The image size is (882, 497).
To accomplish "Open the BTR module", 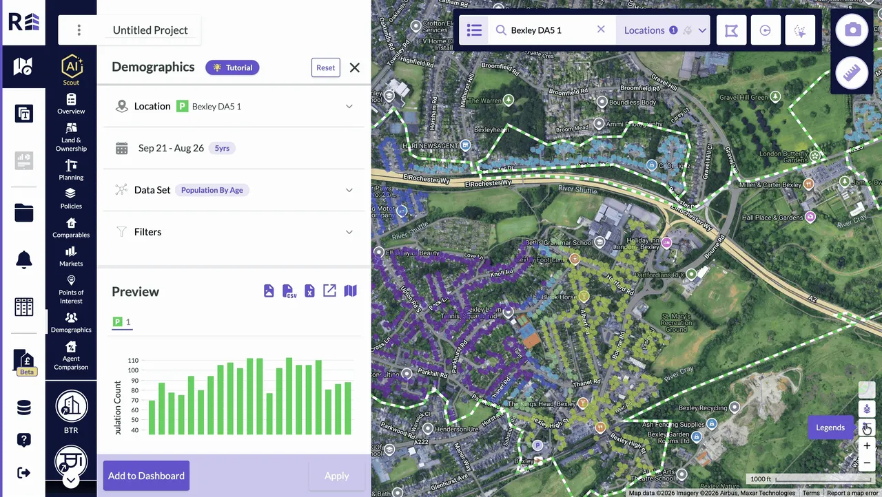I will [71, 412].
